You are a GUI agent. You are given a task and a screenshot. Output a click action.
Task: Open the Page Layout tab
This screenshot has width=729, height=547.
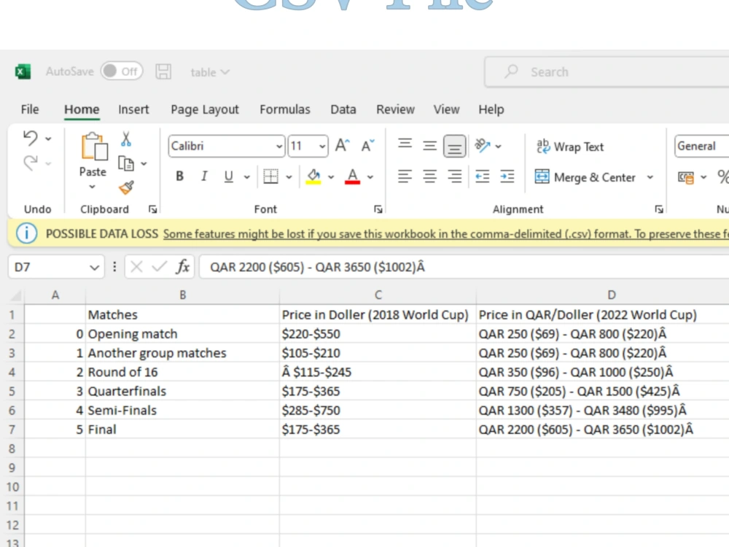click(205, 109)
